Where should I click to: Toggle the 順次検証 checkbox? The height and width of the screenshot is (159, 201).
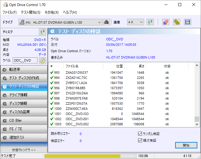click(x=140, y=140)
